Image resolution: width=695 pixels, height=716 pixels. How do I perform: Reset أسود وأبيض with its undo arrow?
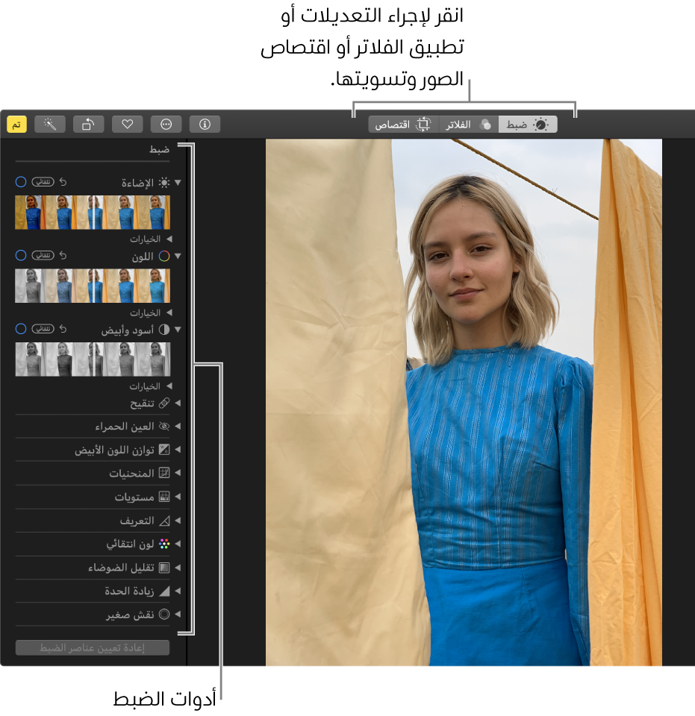[x=63, y=329]
